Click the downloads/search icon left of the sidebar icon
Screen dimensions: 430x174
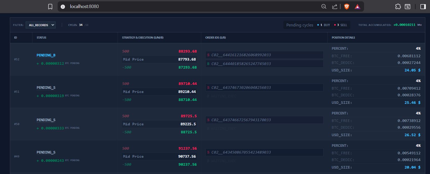tap(408, 6)
